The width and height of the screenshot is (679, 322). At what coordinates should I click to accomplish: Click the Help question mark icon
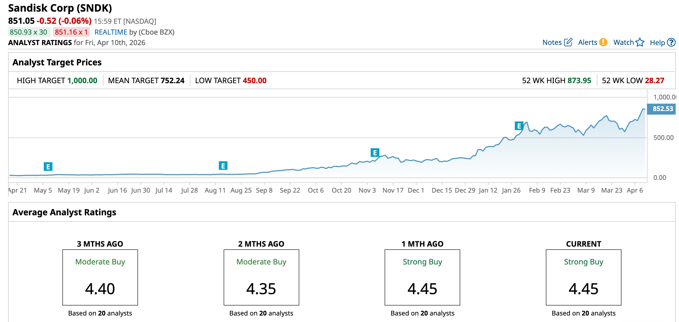coord(671,42)
